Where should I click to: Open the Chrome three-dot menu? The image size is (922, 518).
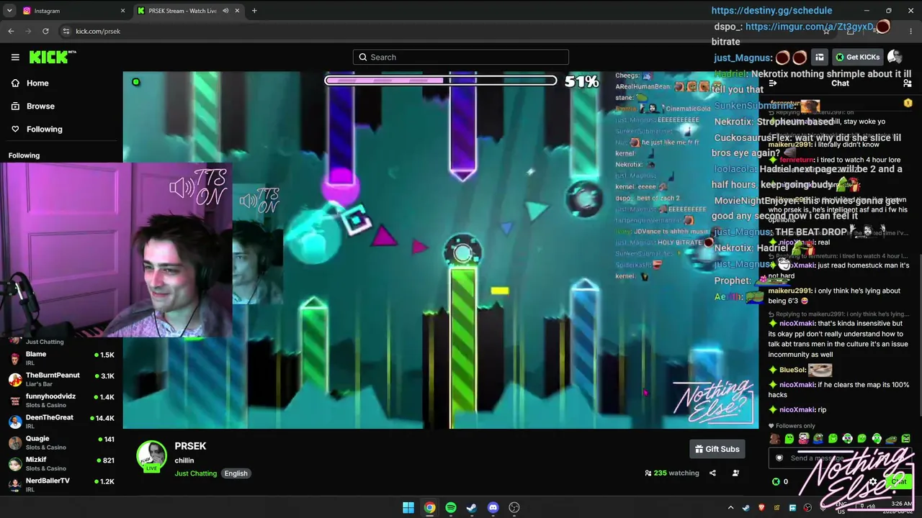[910, 31]
